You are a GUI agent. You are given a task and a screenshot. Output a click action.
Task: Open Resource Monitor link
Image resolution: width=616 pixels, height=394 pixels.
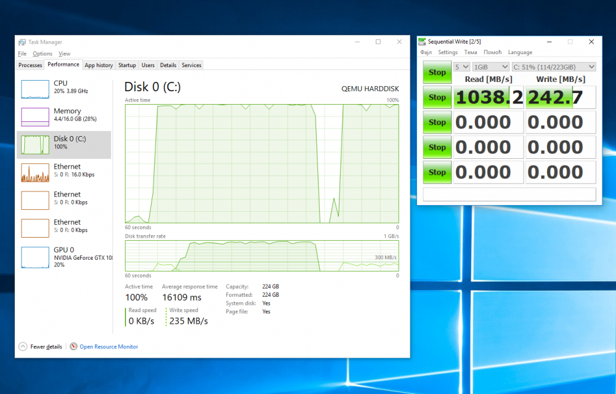tap(109, 347)
